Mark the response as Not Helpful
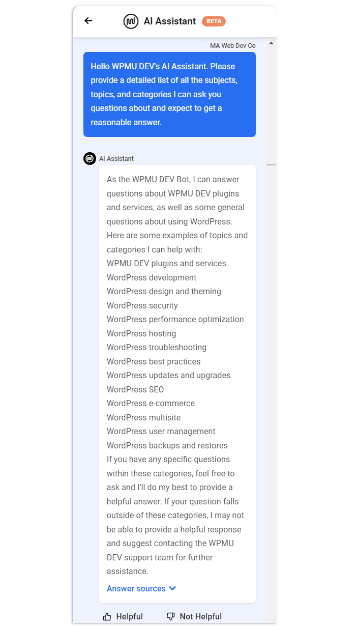 coord(194,616)
